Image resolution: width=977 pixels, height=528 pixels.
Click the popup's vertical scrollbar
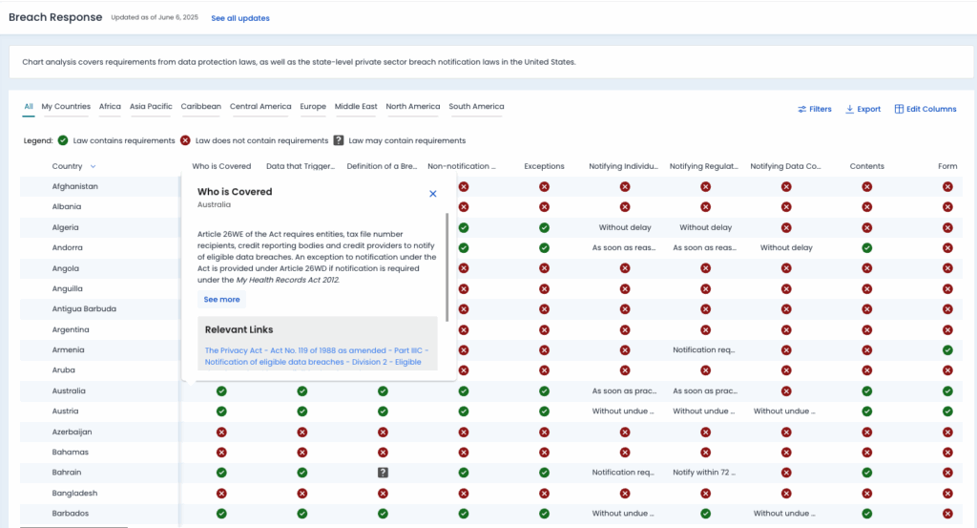click(x=447, y=266)
